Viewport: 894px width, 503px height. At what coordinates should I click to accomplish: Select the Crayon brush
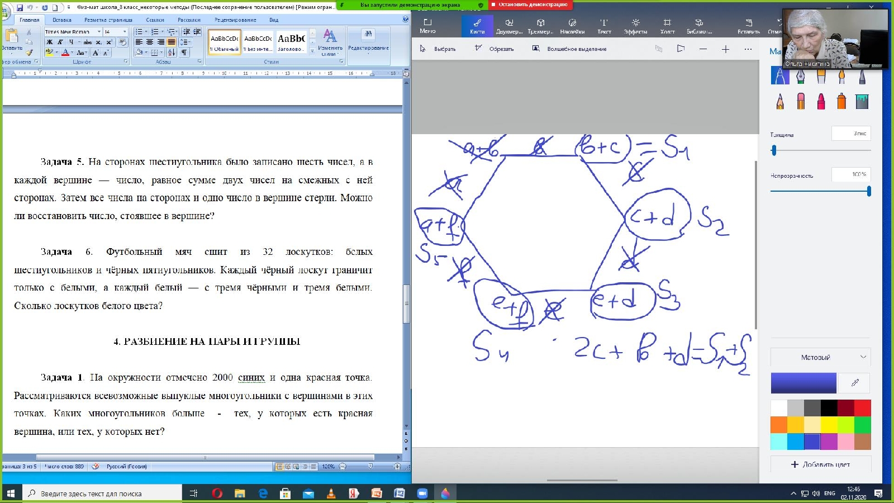pos(821,101)
